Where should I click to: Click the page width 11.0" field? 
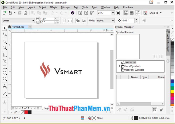pos(47,19)
